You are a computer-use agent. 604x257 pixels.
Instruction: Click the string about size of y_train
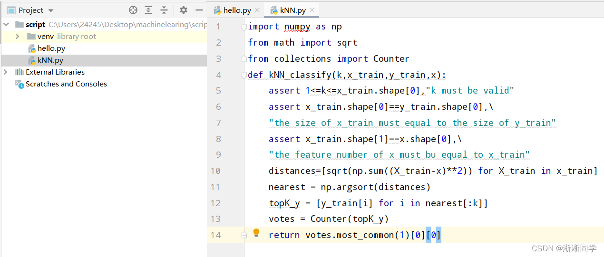(412, 123)
